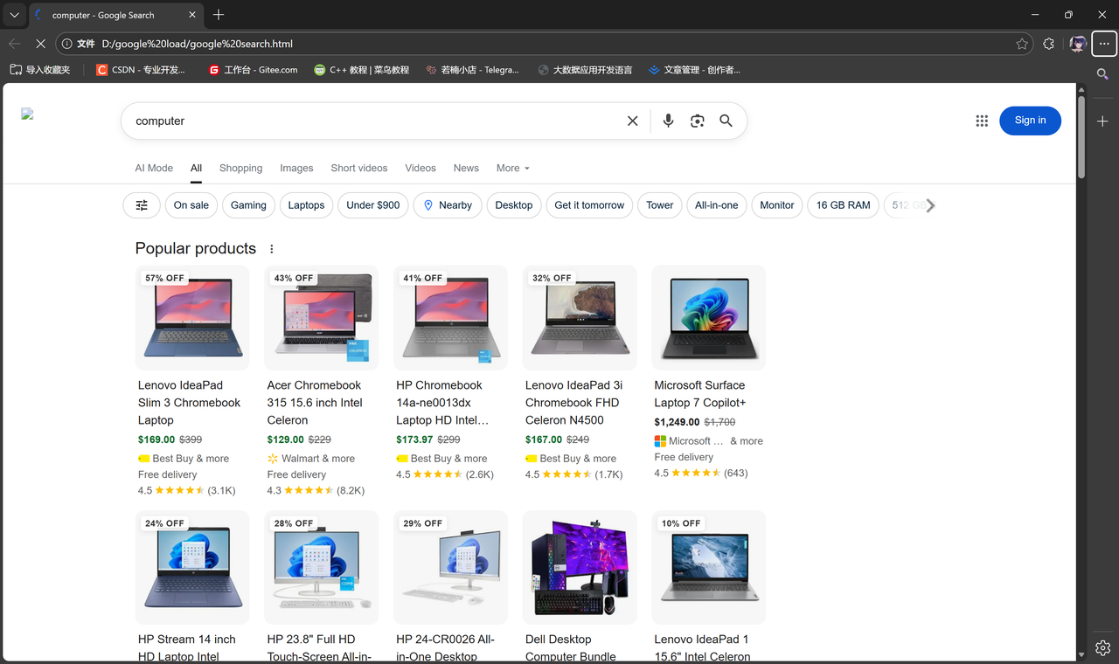
Task: Open the Google apps grid icon
Action: (982, 121)
